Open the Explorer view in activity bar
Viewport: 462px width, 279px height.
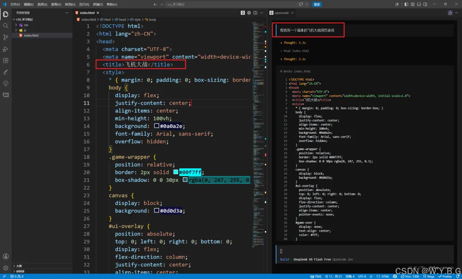tap(6, 14)
